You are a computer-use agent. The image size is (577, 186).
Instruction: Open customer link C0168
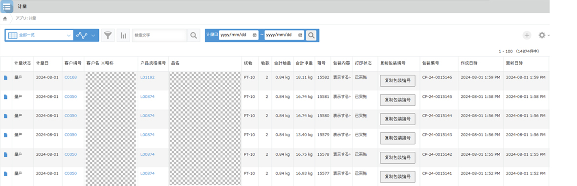(x=70, y=77)
